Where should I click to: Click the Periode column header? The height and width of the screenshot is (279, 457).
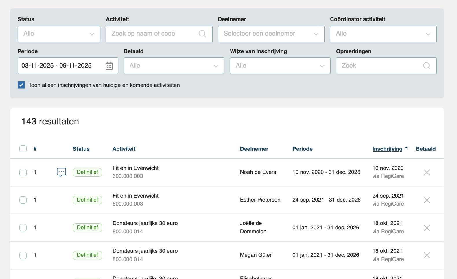[303, 149]
